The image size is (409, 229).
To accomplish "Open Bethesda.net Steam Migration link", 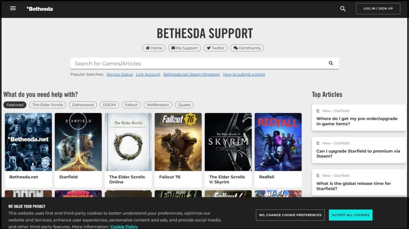I will 191,74.
